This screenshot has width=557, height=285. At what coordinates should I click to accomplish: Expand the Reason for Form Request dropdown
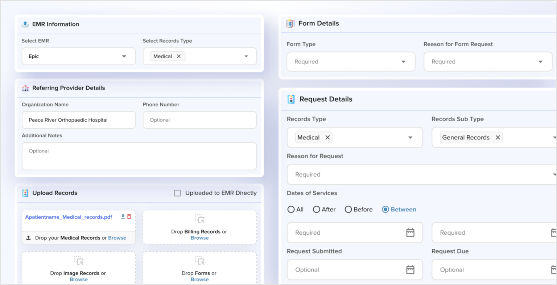540,62
